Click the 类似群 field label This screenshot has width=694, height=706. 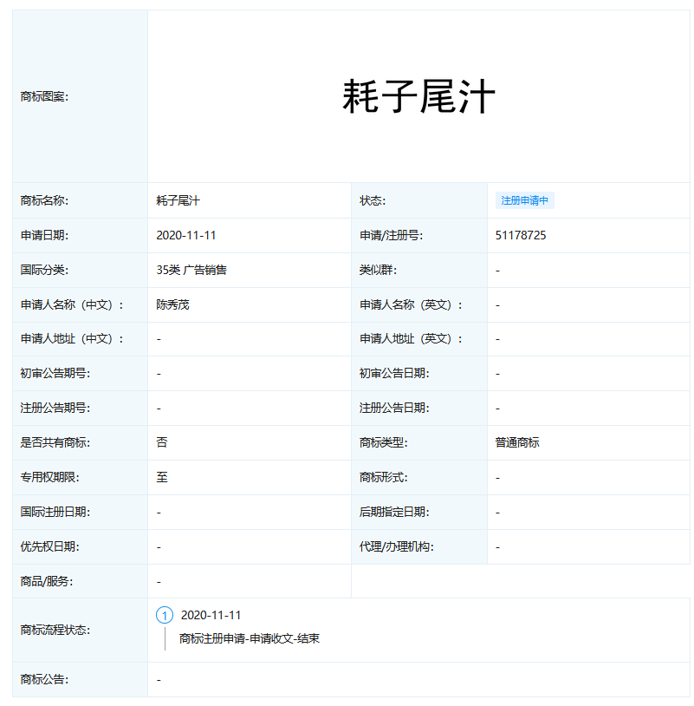tap(377, 270)
